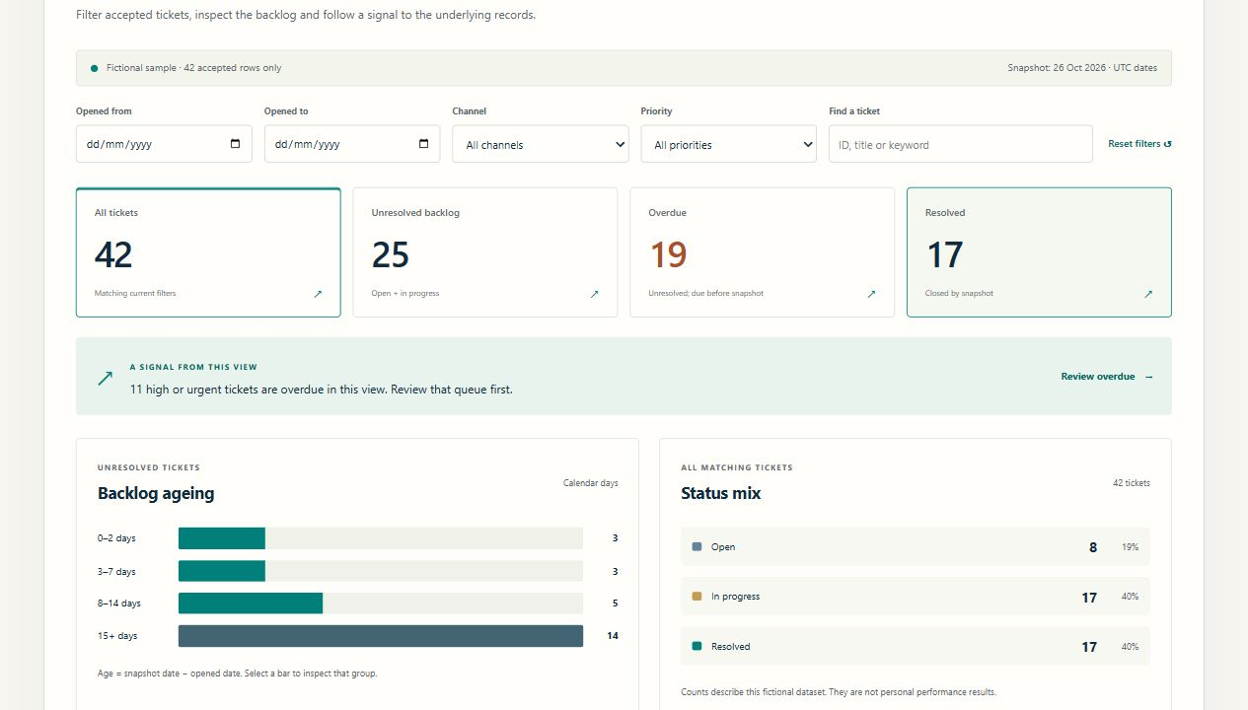Click the Opened from date field
This screenshot has width=1248, height=710.
[x=164, y=144]
